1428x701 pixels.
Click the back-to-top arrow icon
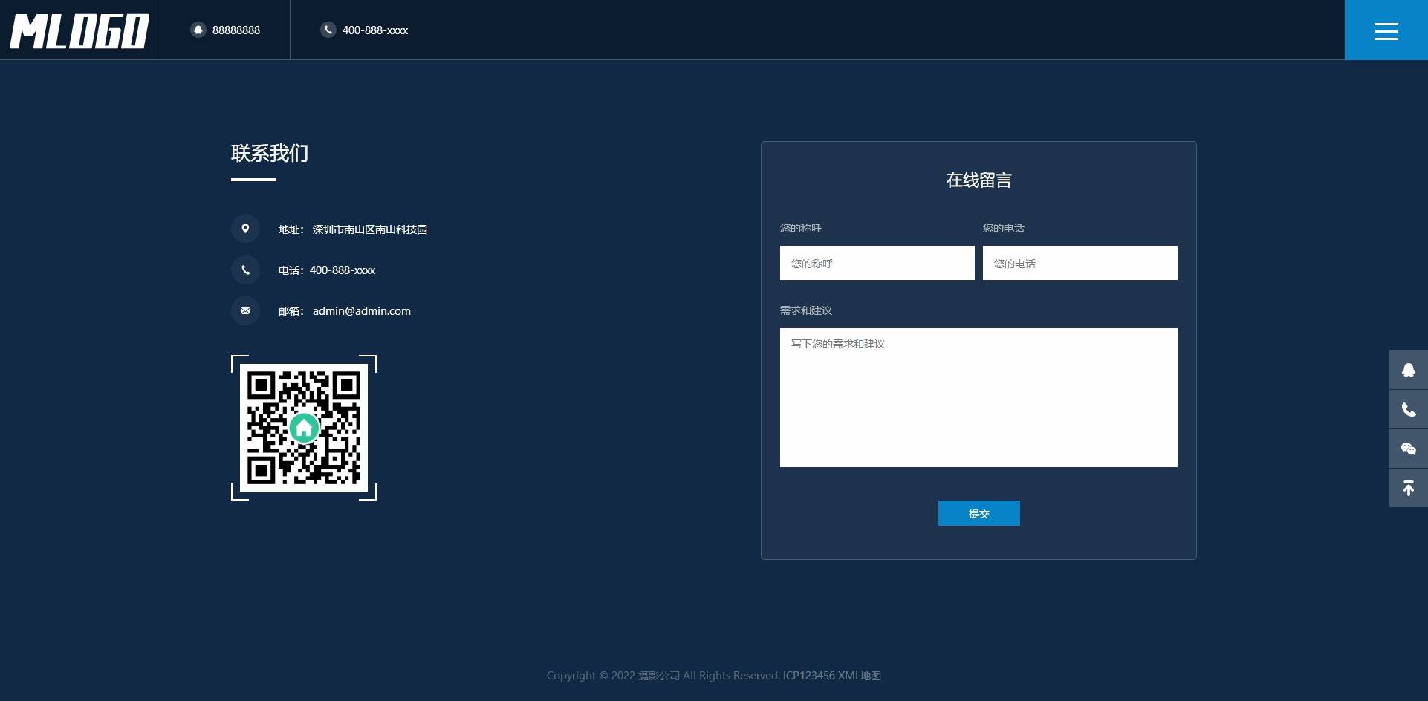[x=1408, y=488]
